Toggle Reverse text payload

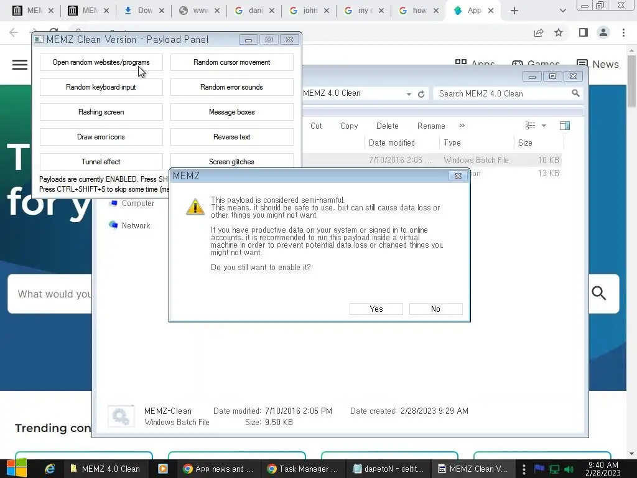pos(231,137)
